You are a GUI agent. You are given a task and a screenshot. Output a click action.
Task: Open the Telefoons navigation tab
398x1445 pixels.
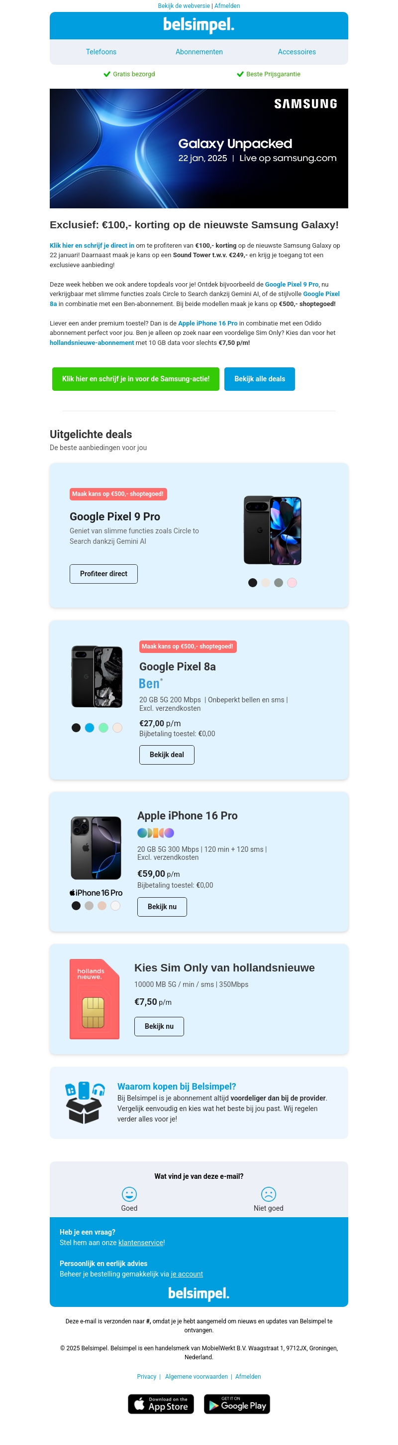(x=101, y=52)
